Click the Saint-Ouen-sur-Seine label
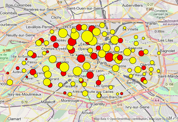 click(x=85, y=8)
